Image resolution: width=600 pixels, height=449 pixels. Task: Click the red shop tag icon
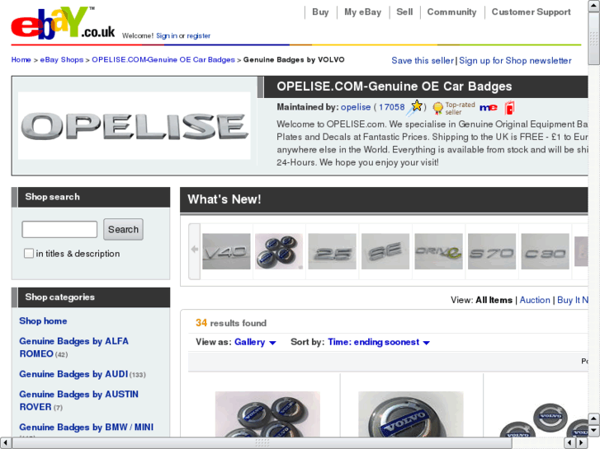(x=509, y=108)
